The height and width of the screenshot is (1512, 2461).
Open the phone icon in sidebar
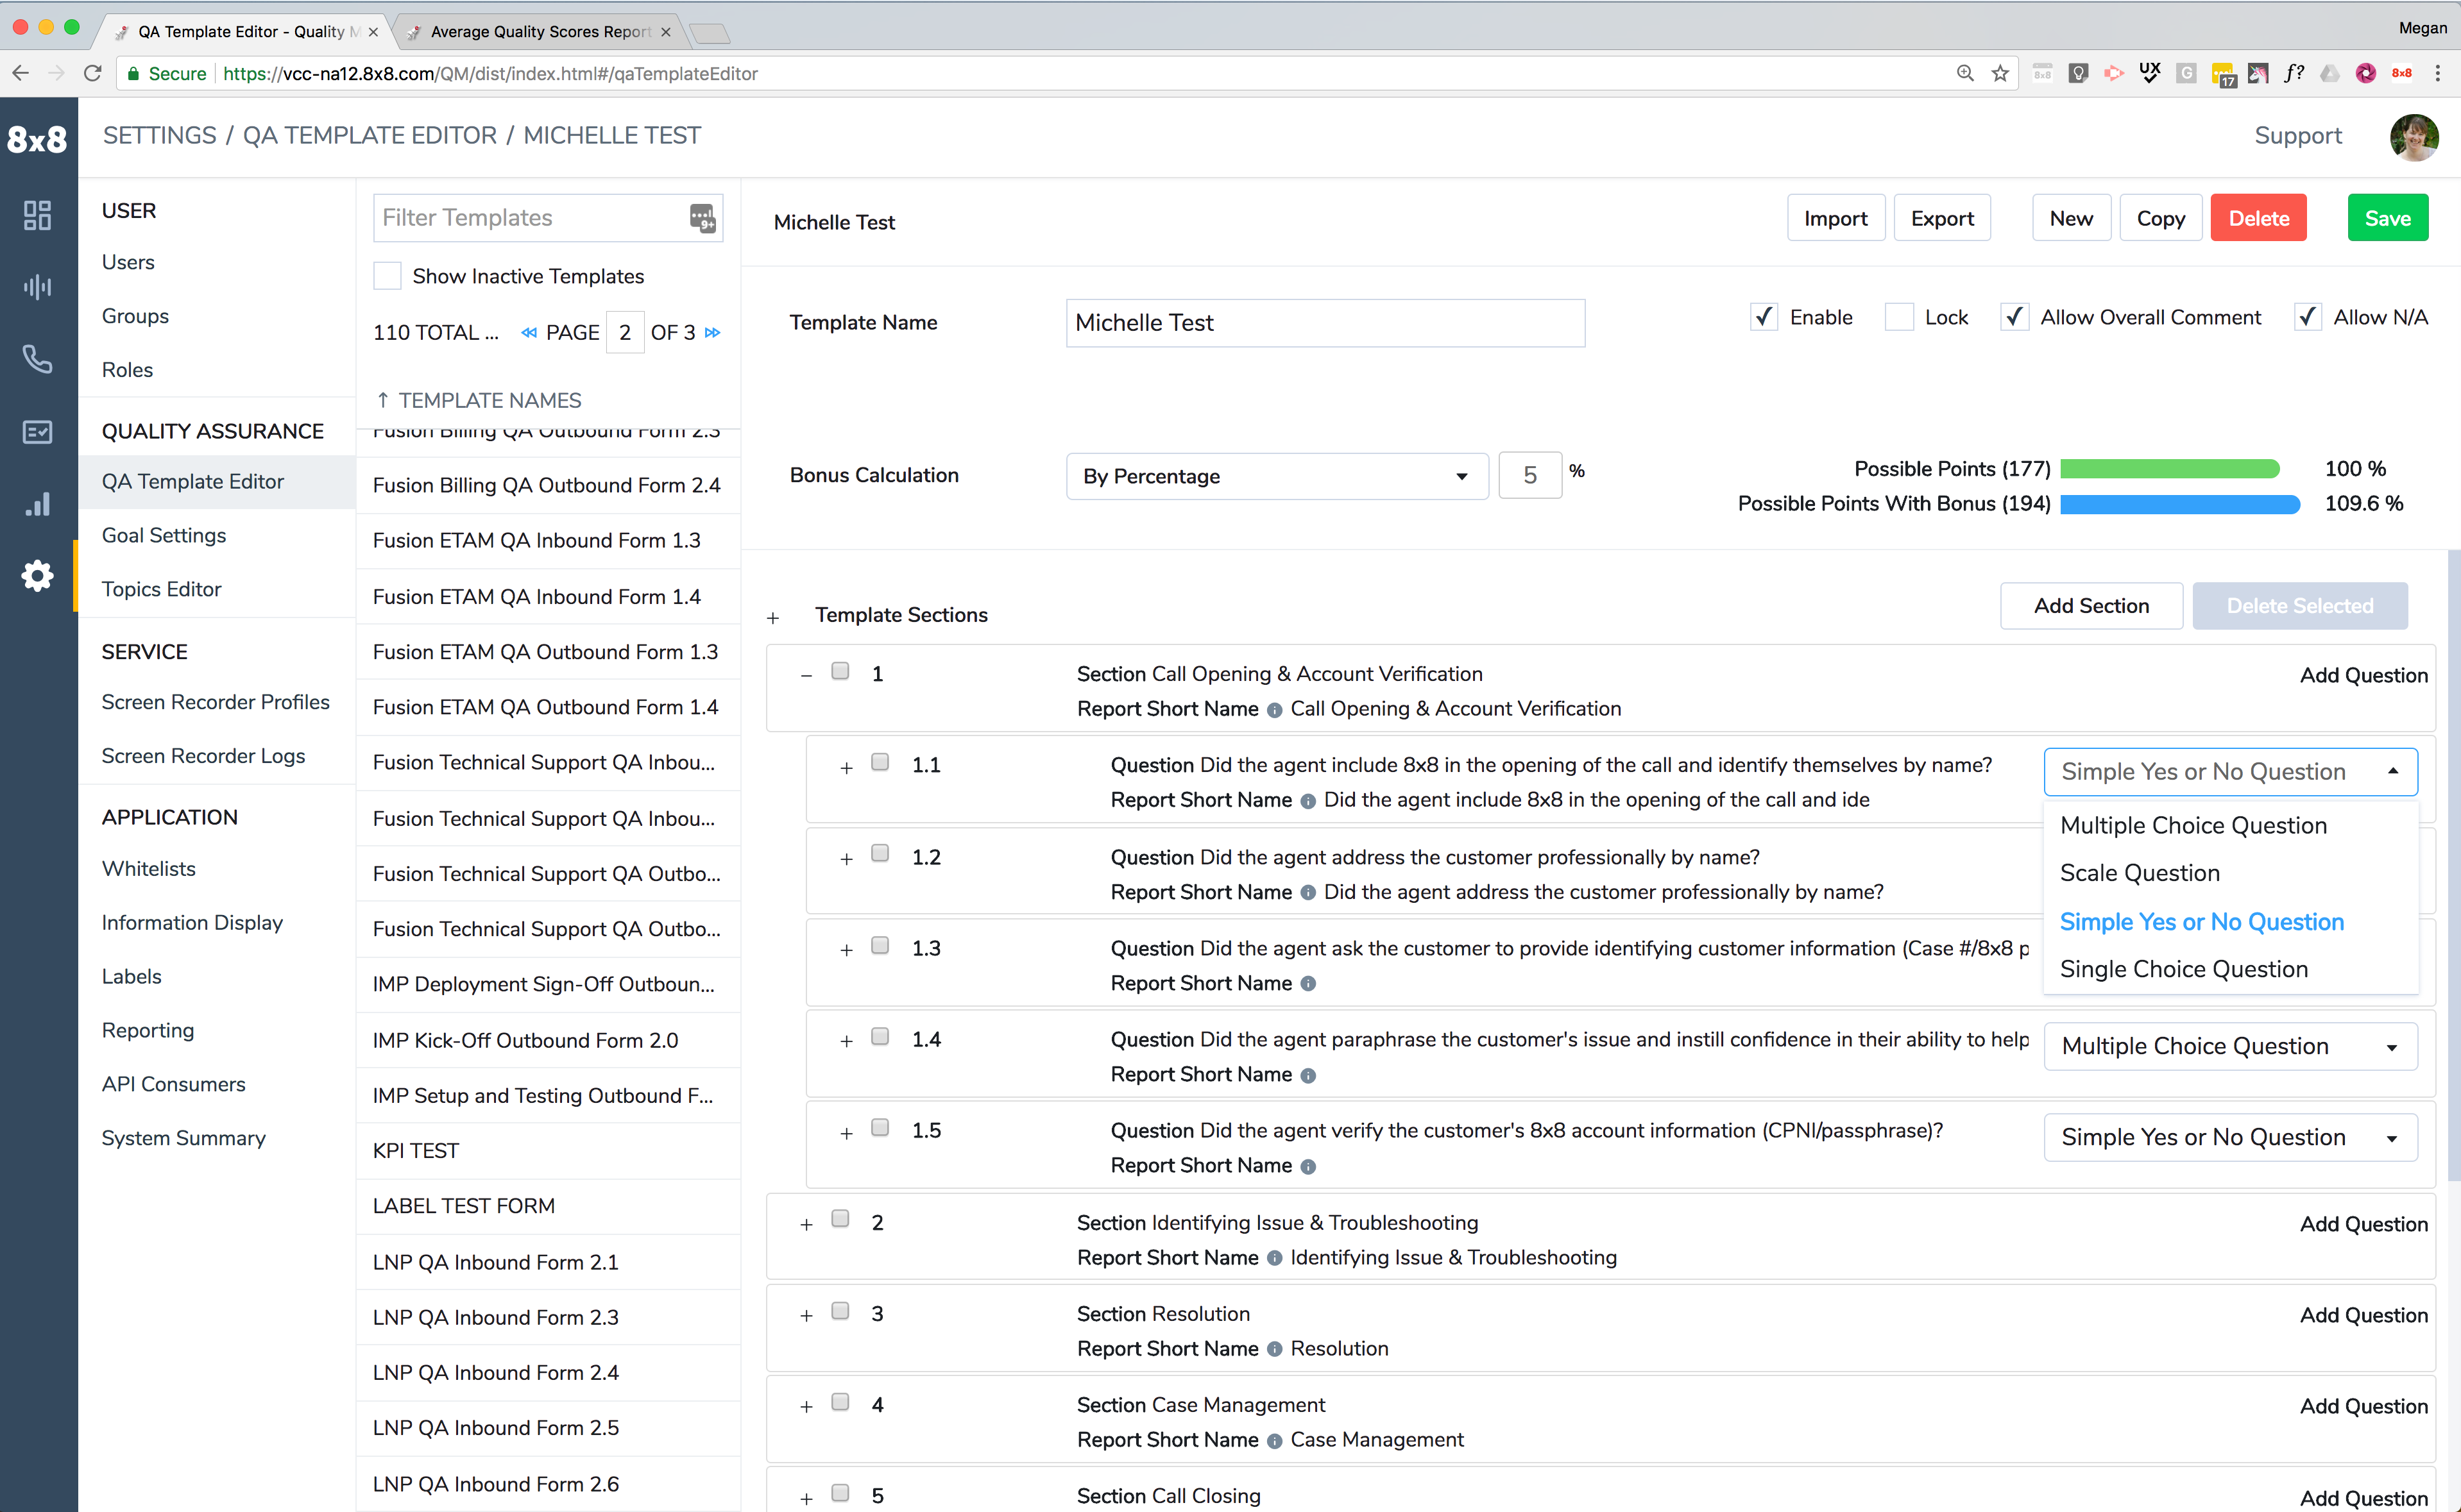click(37, 359)
